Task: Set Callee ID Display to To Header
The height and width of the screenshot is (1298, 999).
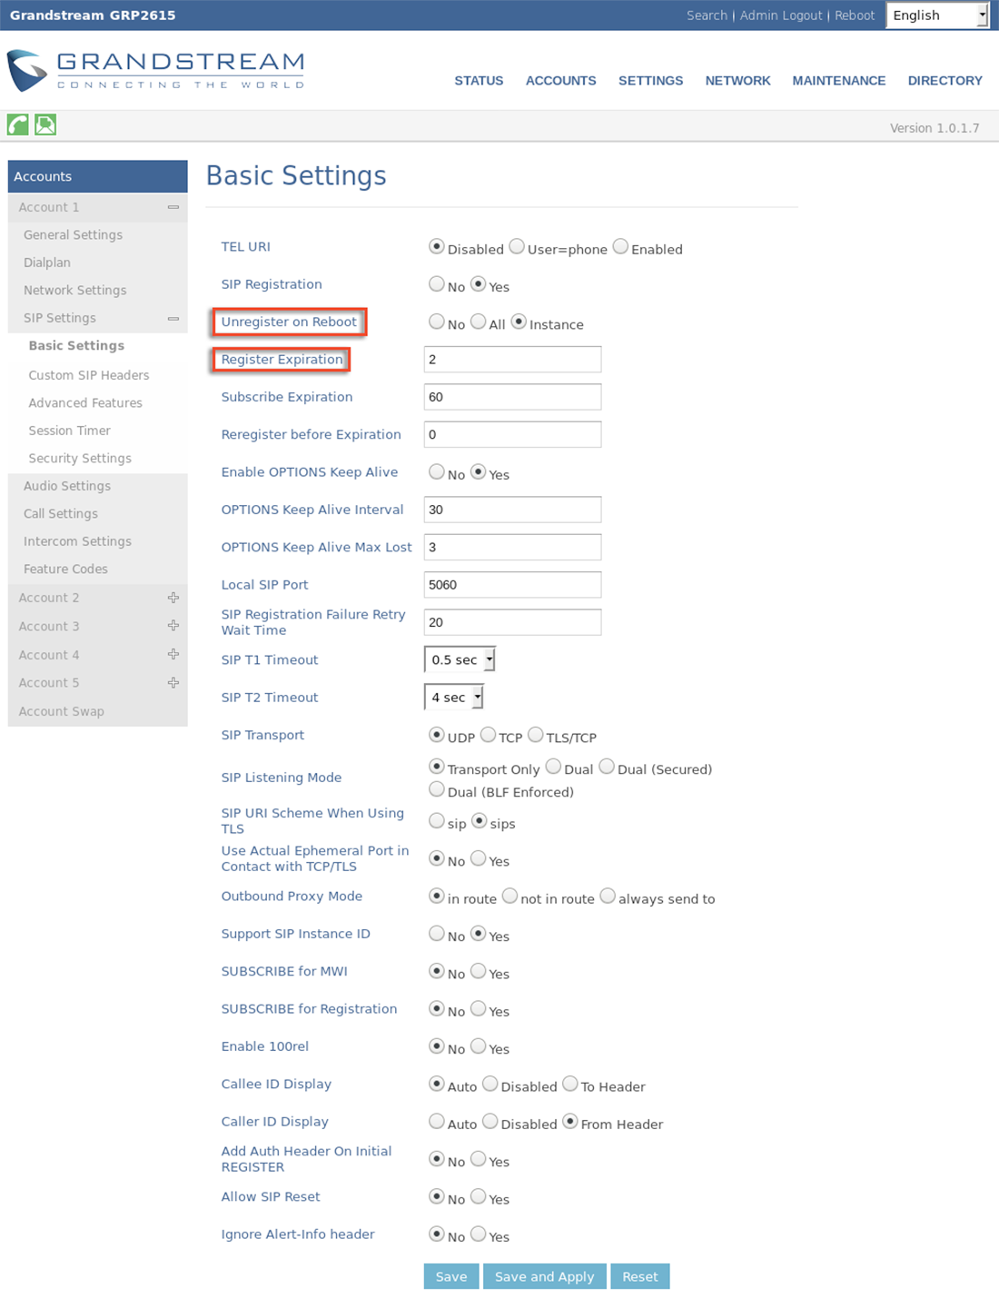Action: pyautogui.click(x=570, y=1084)
